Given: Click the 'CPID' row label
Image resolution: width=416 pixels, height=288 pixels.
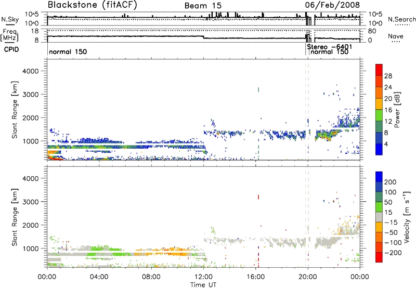Looking at the screenshot, I should pyautogui.click(x=11, y=49).
